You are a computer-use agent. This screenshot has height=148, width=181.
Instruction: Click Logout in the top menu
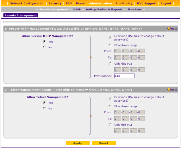point(166,3)
